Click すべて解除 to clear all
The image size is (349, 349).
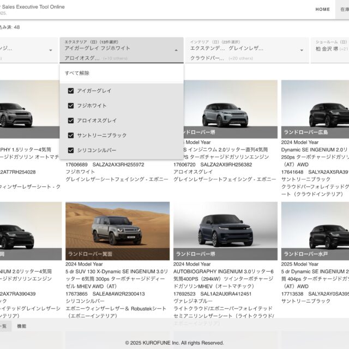77,73
